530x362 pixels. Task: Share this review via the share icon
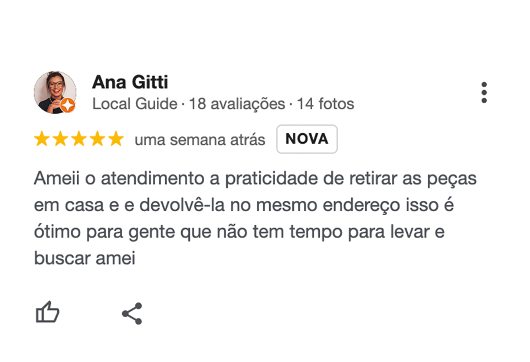coord(132,312)
